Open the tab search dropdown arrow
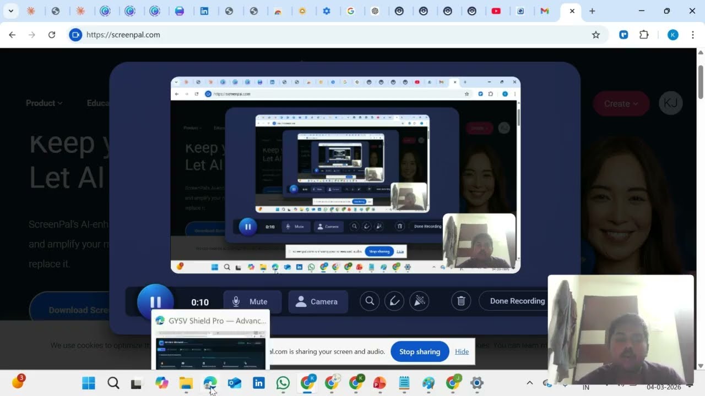This screenshot has width=705, height=396. pos(10,11)
